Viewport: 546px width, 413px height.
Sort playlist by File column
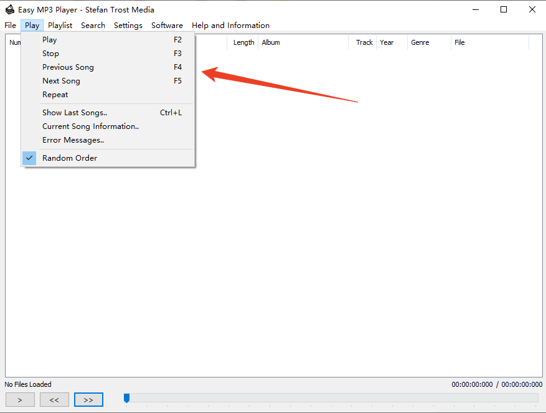coord(489,42)
